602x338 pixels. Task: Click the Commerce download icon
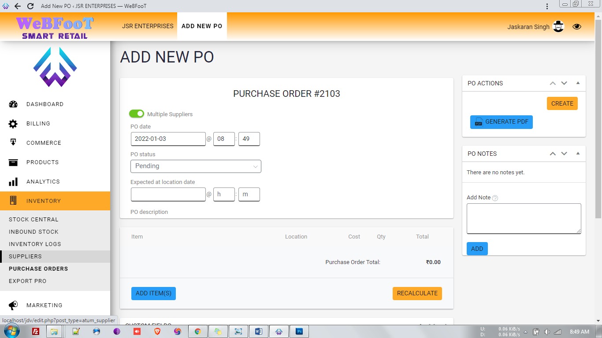coord(13,143)
